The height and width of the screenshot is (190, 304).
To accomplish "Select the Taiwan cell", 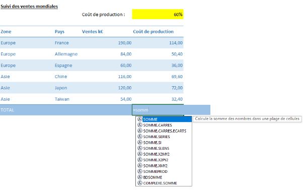I will (62, 99).
